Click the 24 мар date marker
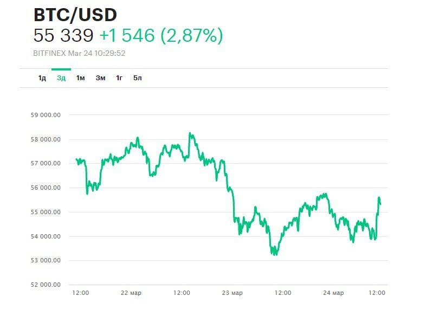The height and width of the screenshot is (309, 426). tap(334, 293)
